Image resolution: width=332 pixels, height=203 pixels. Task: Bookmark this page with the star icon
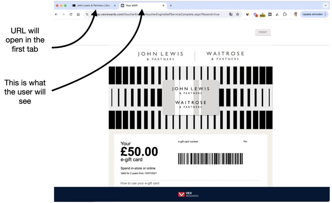click(x=238, y=14)
